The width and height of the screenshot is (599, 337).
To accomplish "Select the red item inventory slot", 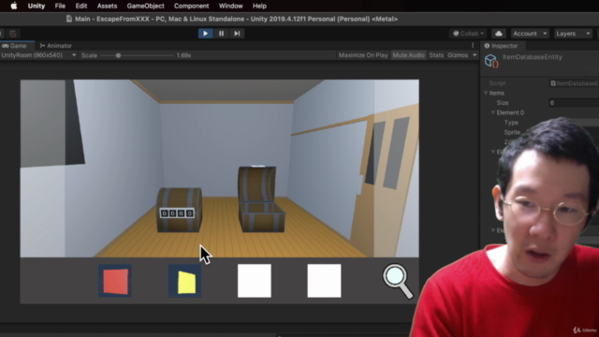I will pyautogui.click(x=115, y=281).
